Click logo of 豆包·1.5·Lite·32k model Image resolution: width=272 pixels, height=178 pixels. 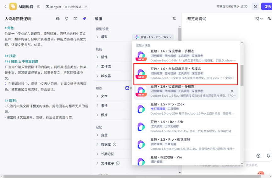[x=141, y=127]
